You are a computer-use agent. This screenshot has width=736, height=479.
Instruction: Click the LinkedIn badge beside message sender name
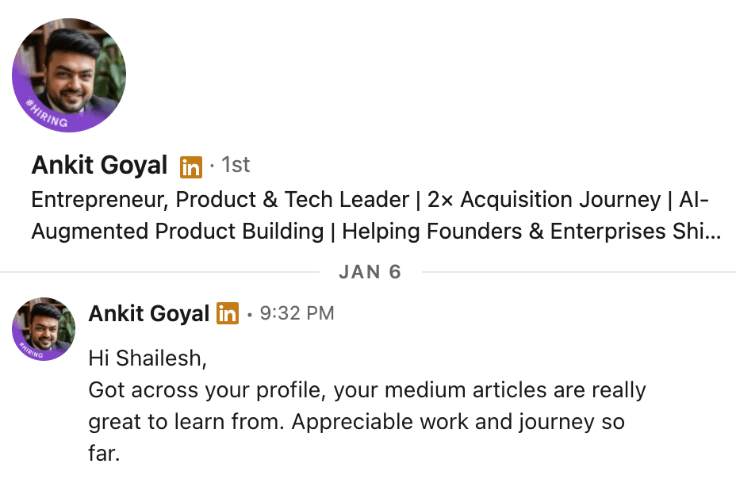(x=228, y=313)
